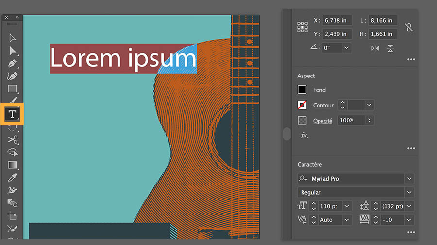This screenshot has height=245, width=437.
Task: Open the Contour stroke options link
Action: [x=323, y=105]
